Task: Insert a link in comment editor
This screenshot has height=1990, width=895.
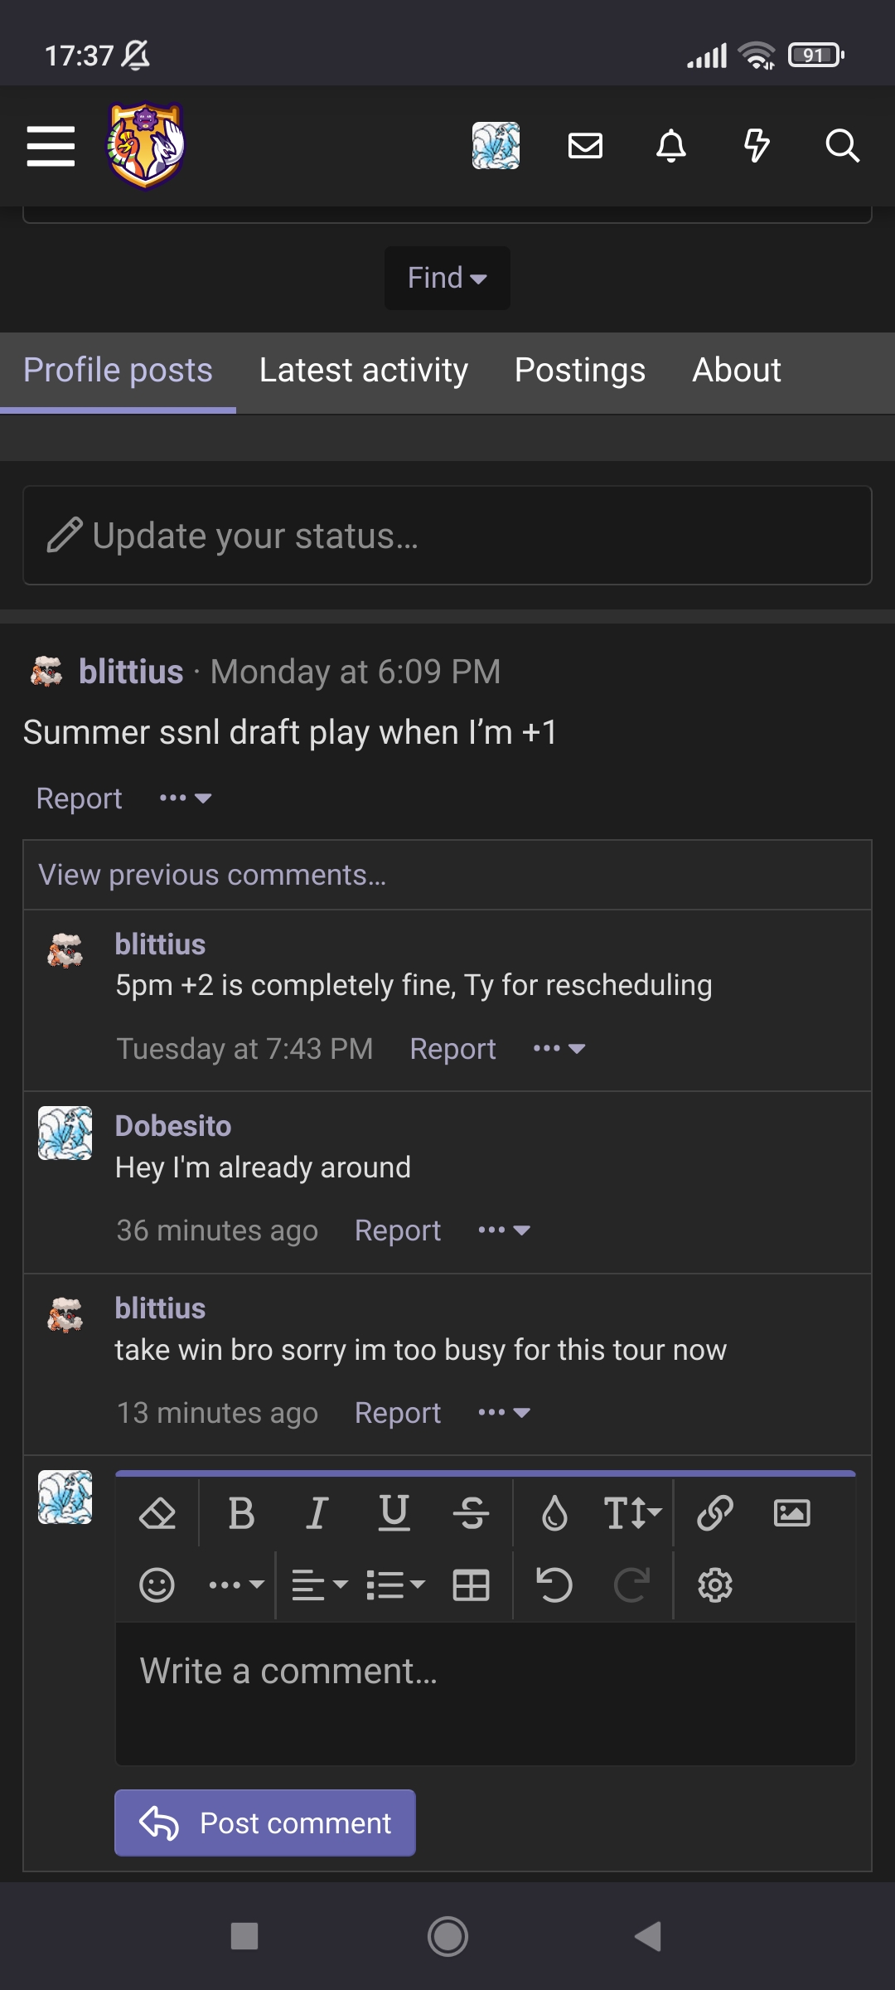Action: 714,1513
